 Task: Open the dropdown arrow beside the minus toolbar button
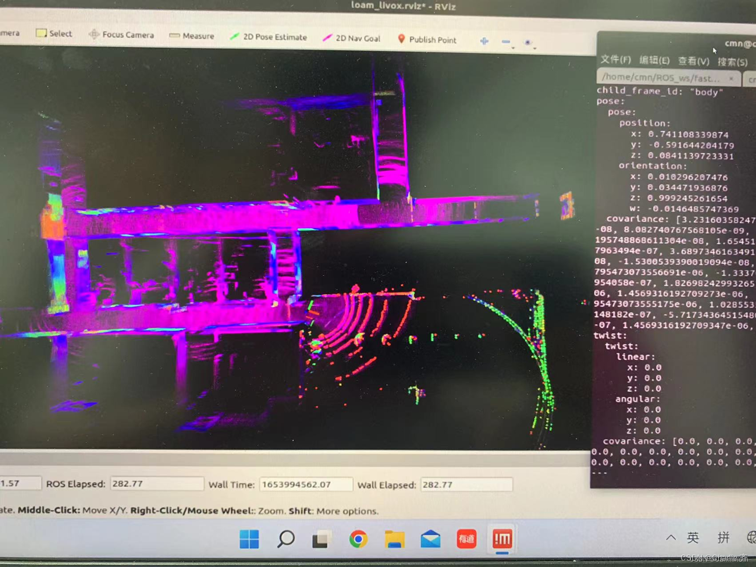click(x=512, y=47)
